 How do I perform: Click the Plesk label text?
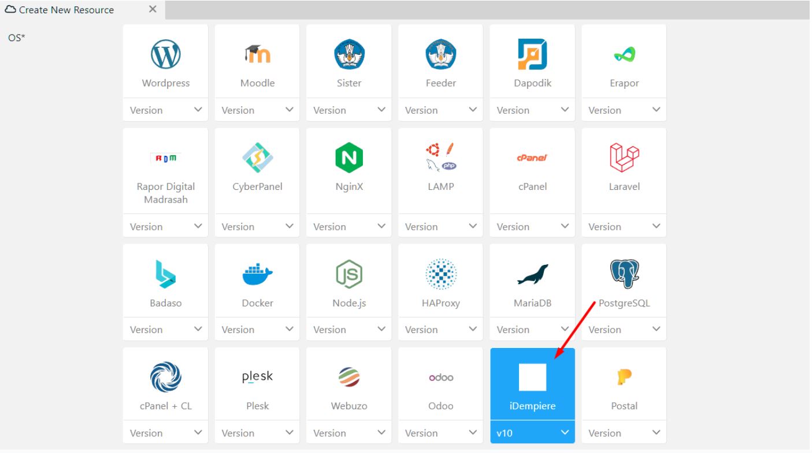pos(257,406)
